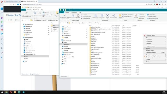Open Twitter in Opera sidebar
Screen dimensions: 167x94
[2, 34]
